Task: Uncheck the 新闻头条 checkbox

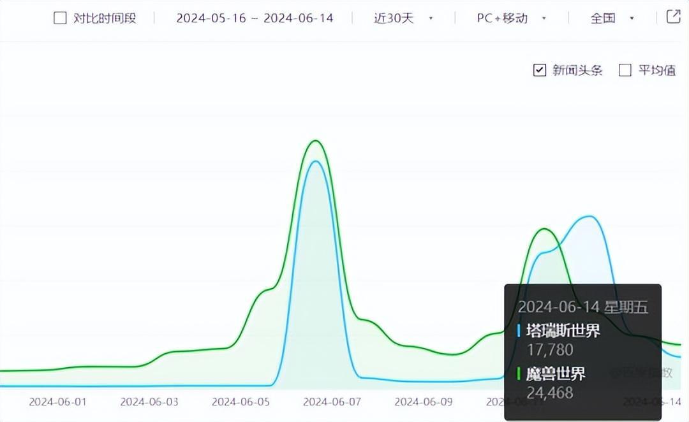Action: [540, 70]
